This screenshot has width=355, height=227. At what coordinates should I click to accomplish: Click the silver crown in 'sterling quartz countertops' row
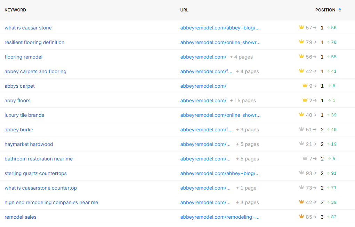click(x=301, y=173)
